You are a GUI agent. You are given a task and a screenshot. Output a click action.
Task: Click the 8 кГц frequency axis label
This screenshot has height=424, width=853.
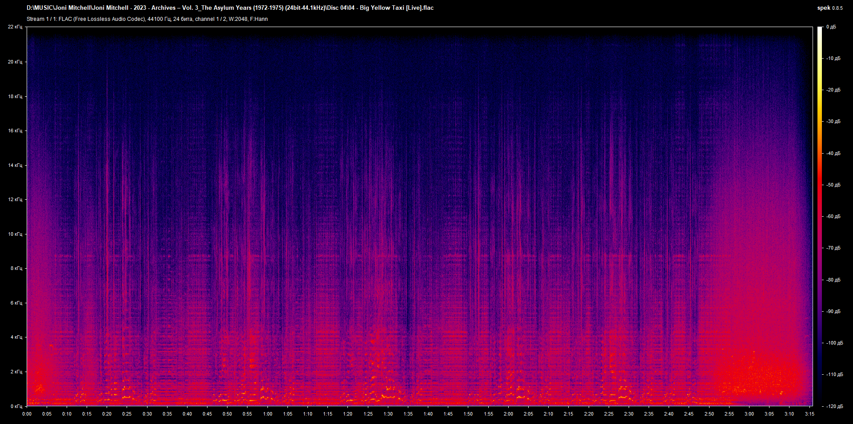click(x=17, y=268)
